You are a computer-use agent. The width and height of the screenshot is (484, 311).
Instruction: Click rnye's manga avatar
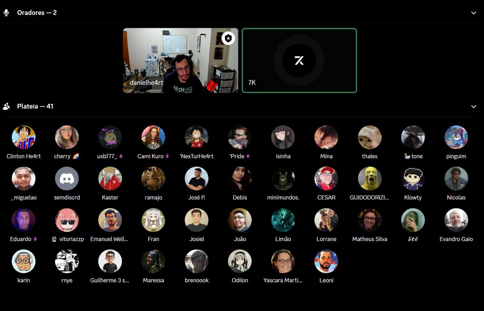click(67, 261)
